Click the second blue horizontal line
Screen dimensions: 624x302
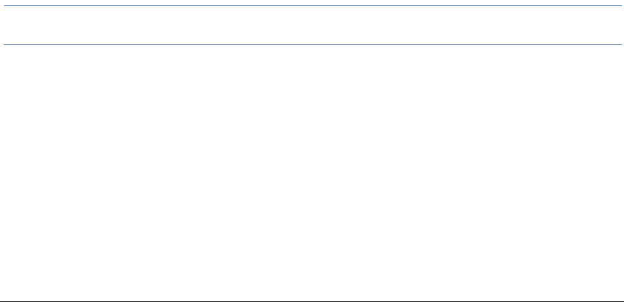coord(312,45)
